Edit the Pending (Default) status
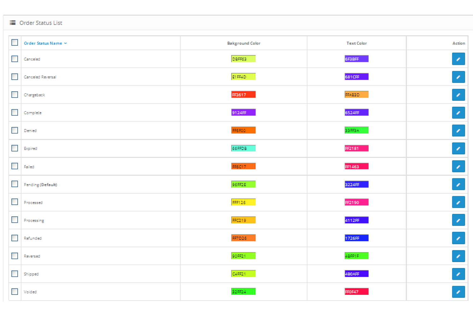Screen dimensions: 473x315 pos(458,184)
